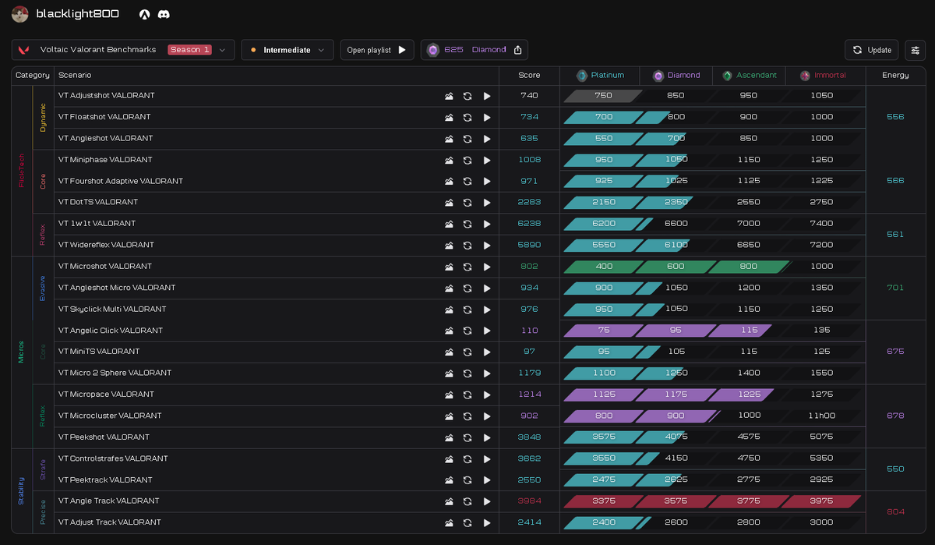The image size is (935, 545).
Task: Open the 625 Diamond rank button
Action: pos(475,50)
